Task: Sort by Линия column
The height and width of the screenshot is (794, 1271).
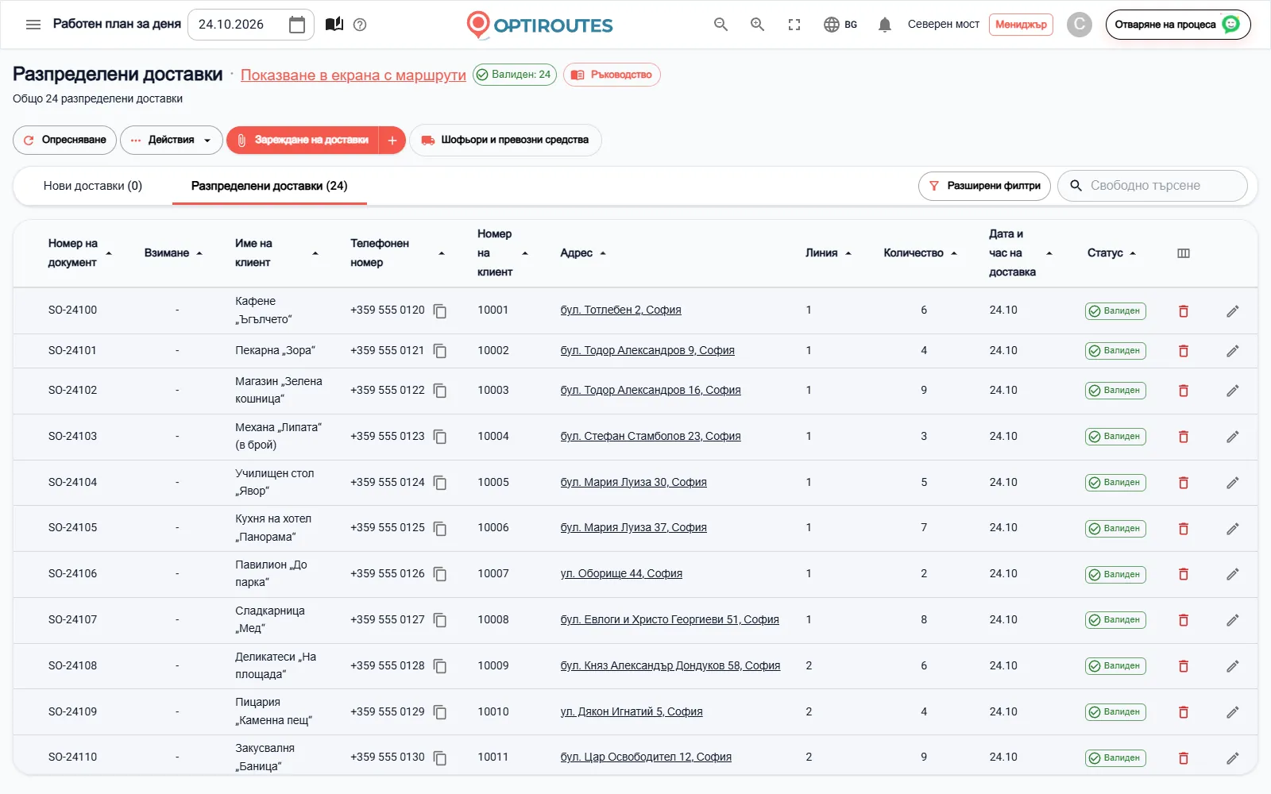Action: click(828, 253)
